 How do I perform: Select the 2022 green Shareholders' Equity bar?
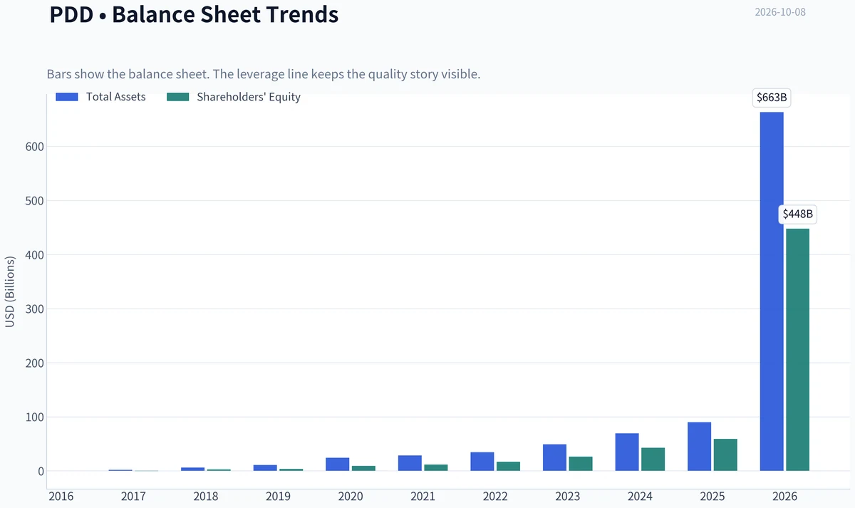[508, 466]
